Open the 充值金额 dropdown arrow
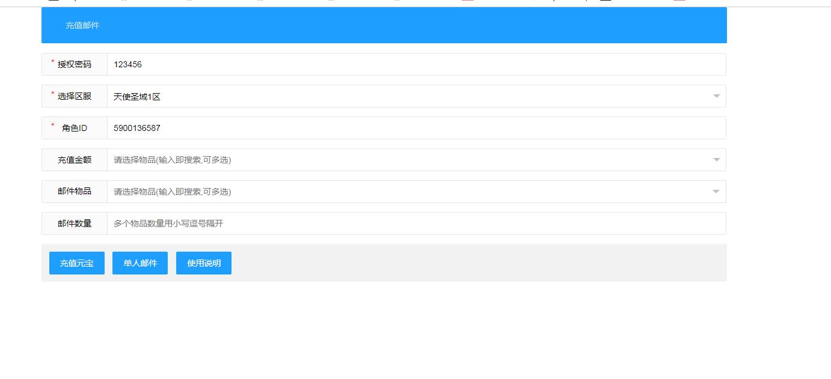The image size is (831, 379). point(716,160)
